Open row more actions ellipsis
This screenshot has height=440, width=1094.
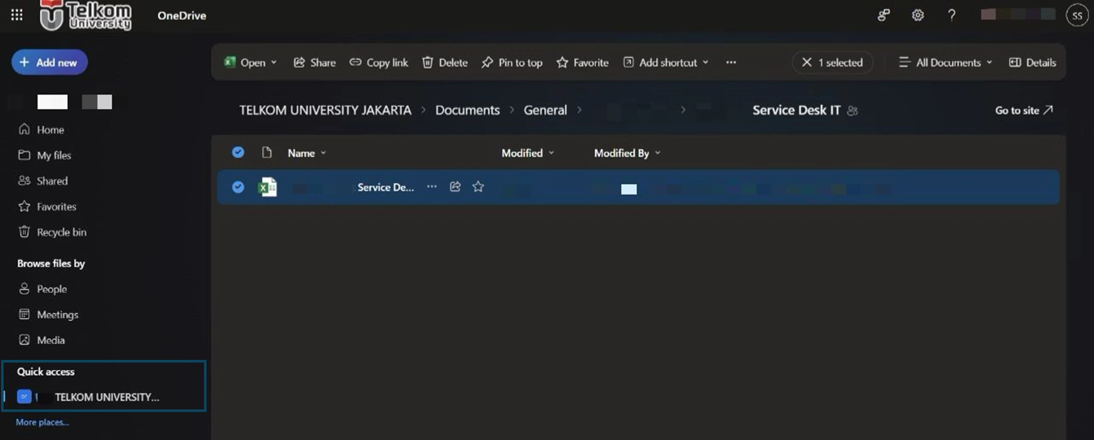[432, 187]
